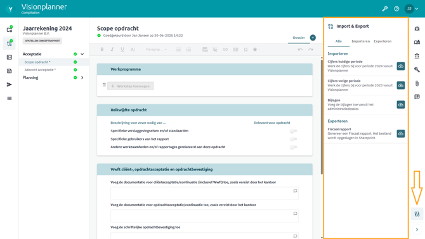Delete work step with trash icon
This screenshot has width=425, height=239.
pyautogui.click(x=104, y=85)
